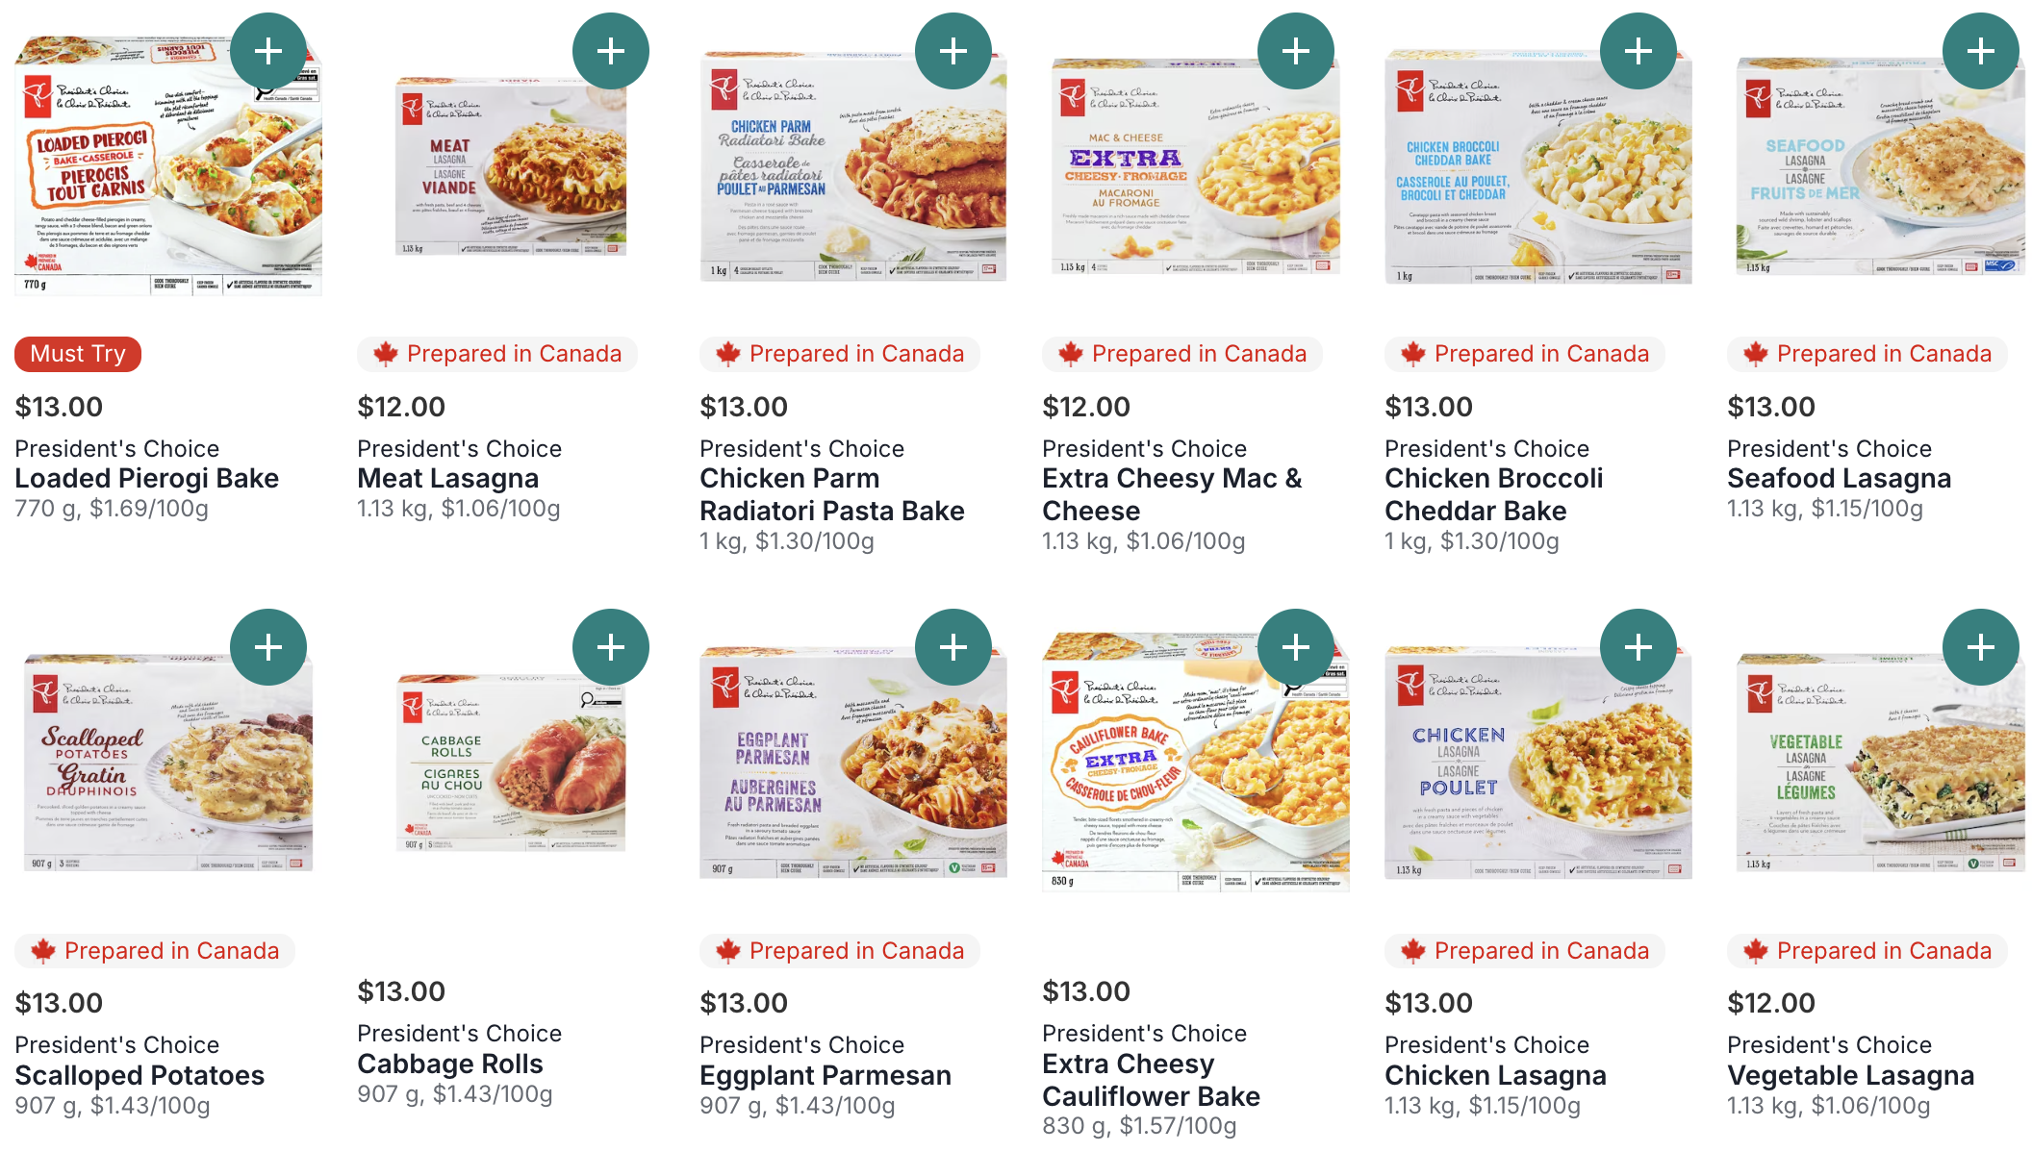Add Chicken Broccoli Cheddar Bake to cart
Viewport: 2032px width, 1152px height.
(x=1638, y=51)
